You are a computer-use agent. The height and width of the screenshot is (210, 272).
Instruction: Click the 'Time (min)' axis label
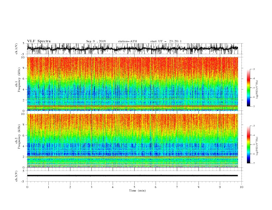tap(137, 190)
